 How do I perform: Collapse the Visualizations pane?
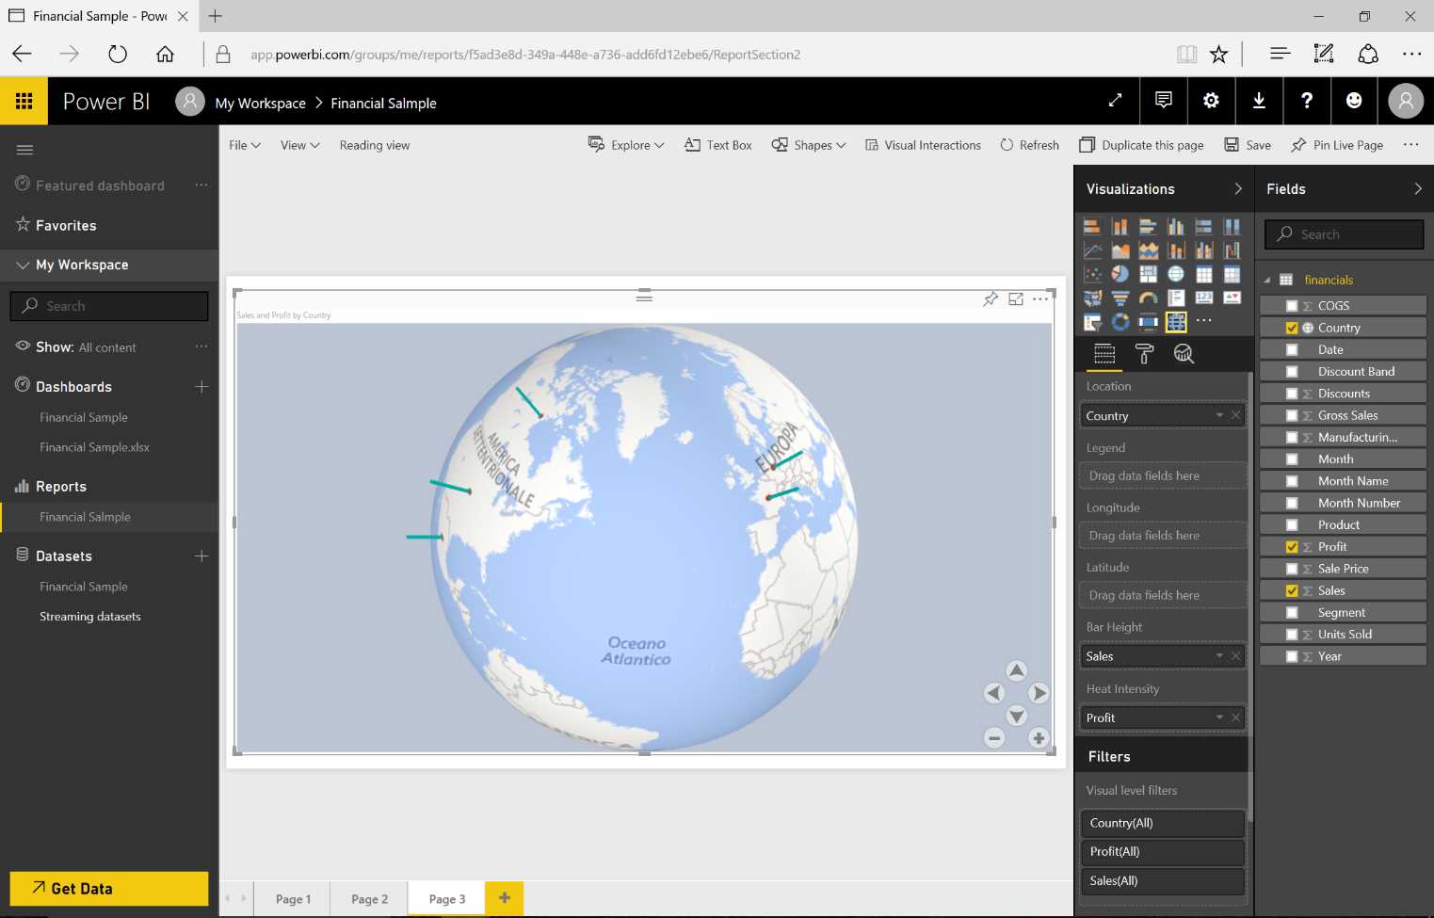click(1238, 189)
